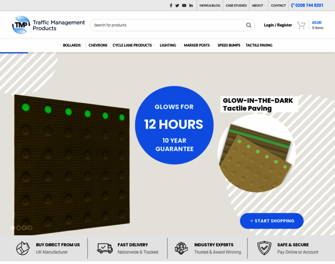
Task: Click the Safe & Secure shield icon
Action: point(264,248)
